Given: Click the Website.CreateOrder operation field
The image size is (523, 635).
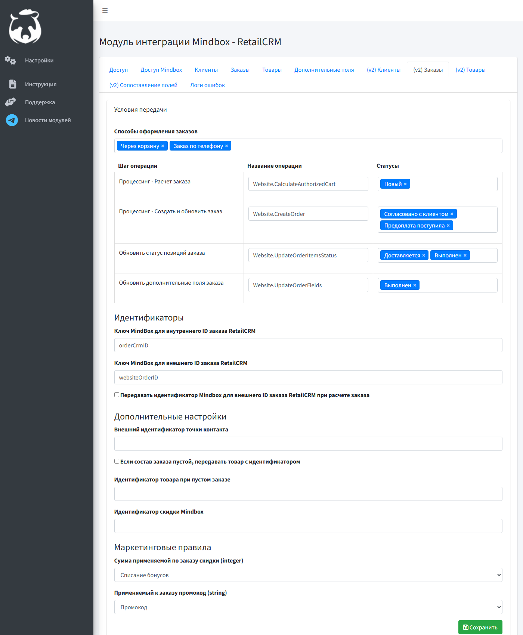Looking at the screenshot, I should (308, 214).
